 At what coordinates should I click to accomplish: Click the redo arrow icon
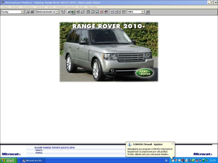(x=116, y=12)
